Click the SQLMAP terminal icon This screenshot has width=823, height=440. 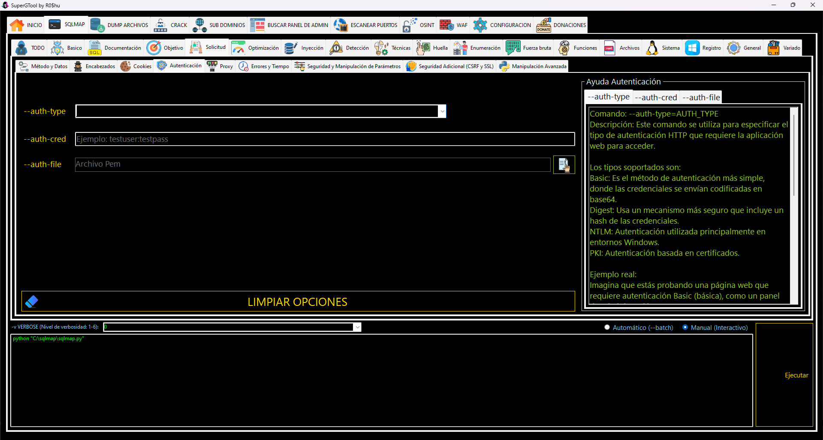tap(55, 24)
